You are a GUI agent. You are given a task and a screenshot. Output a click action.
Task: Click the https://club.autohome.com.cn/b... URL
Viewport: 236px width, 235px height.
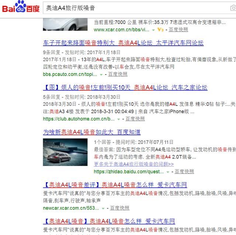pos(79,119)
